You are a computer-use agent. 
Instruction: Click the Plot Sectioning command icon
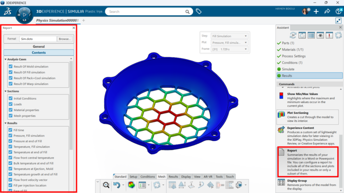click(281, 115)
